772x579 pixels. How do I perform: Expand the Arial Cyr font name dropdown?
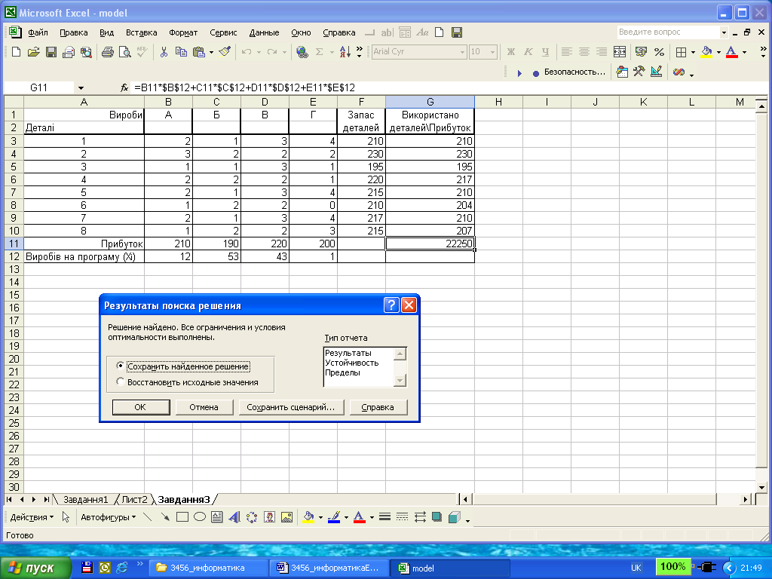click(x=462, y=52)
